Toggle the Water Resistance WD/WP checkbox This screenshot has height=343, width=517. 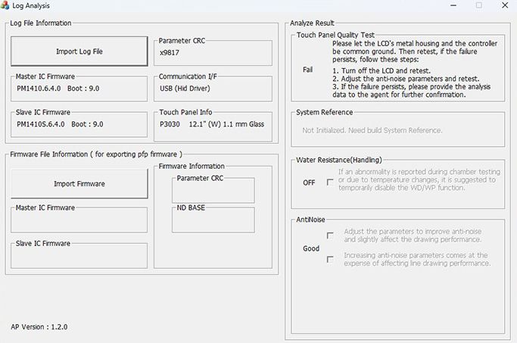[x=329, y=182]
